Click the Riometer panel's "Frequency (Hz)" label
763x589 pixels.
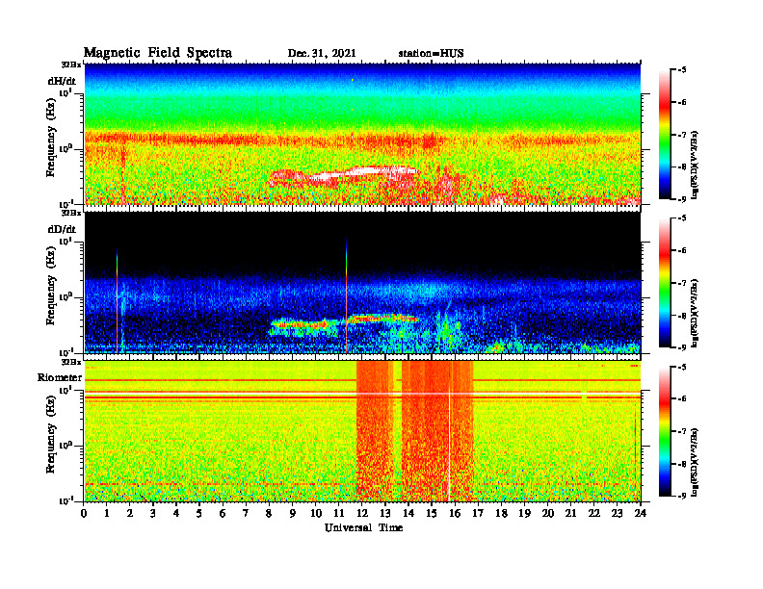[x=51, y=434]
